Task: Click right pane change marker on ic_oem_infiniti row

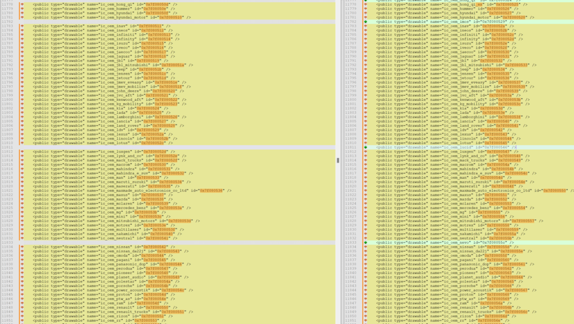Action: tap(365, 34)
